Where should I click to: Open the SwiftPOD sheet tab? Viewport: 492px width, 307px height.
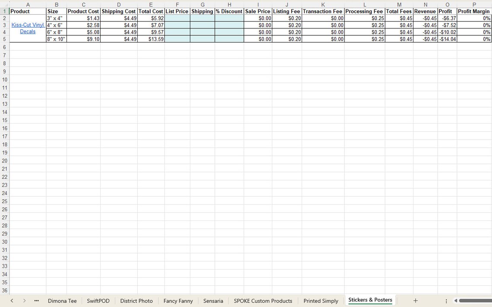[x=98, y=301]
